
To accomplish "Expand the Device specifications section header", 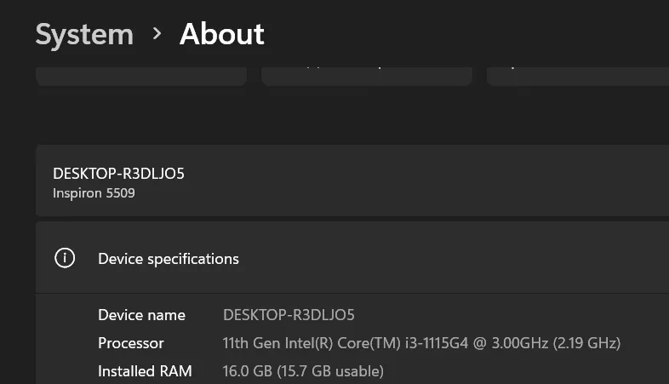I will point(352,258).
